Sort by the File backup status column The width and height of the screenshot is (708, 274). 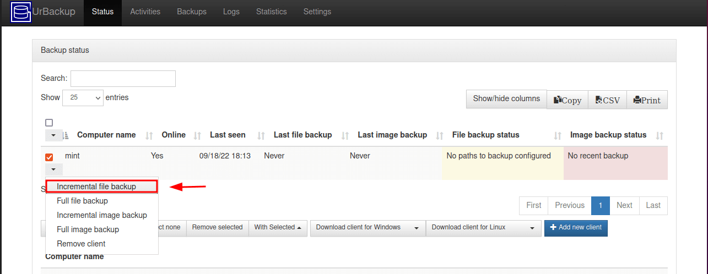(485, 135)
